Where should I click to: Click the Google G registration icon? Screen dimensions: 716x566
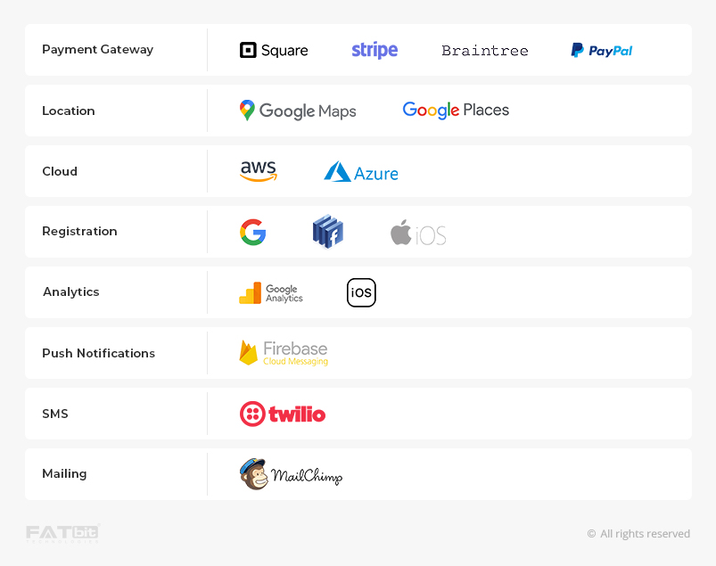(x=252, y=232)
